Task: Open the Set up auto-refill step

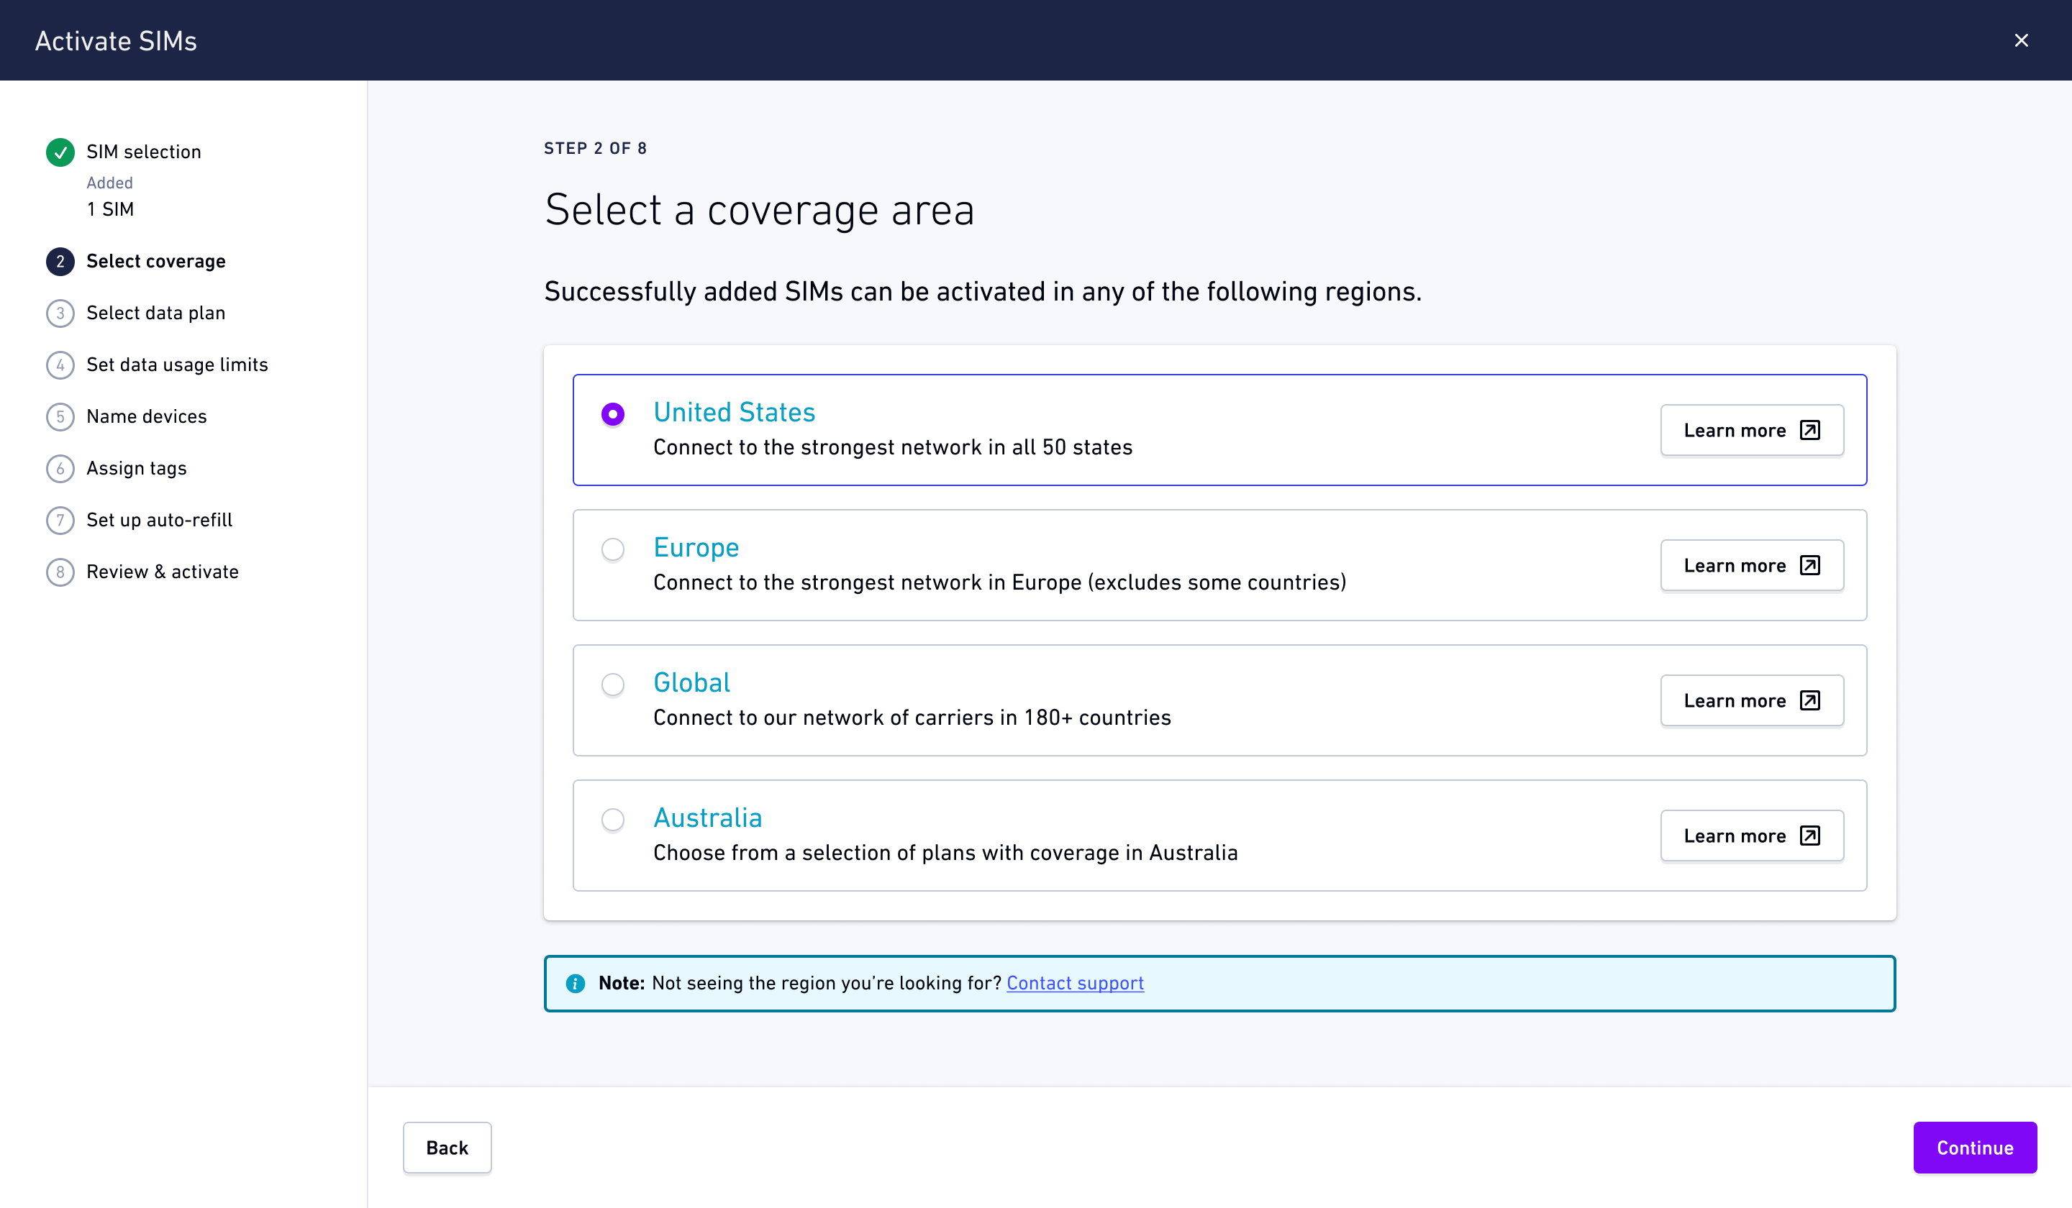Action: click(159, 519)
